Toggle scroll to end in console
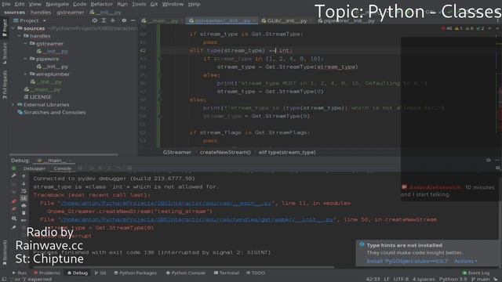Image resolution: width=502 pixels, height=282 pixels. click(x=24, y=198)
